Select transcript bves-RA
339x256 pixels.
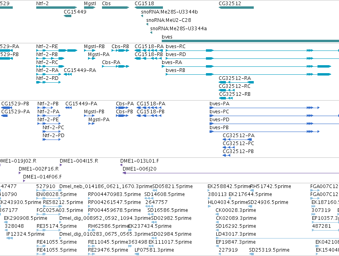pyautogui.click(x=247, y=66)
